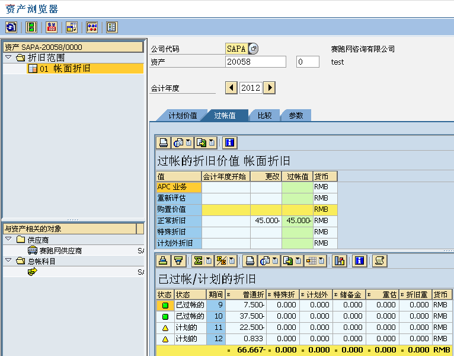Click the blue information icon in the posted values toolbar
This screenshot has width=454, height=356.
(x=229, y=142)
